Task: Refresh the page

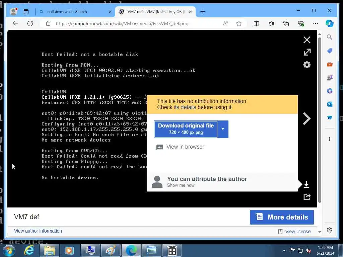Action: click(x=30, y=23)
